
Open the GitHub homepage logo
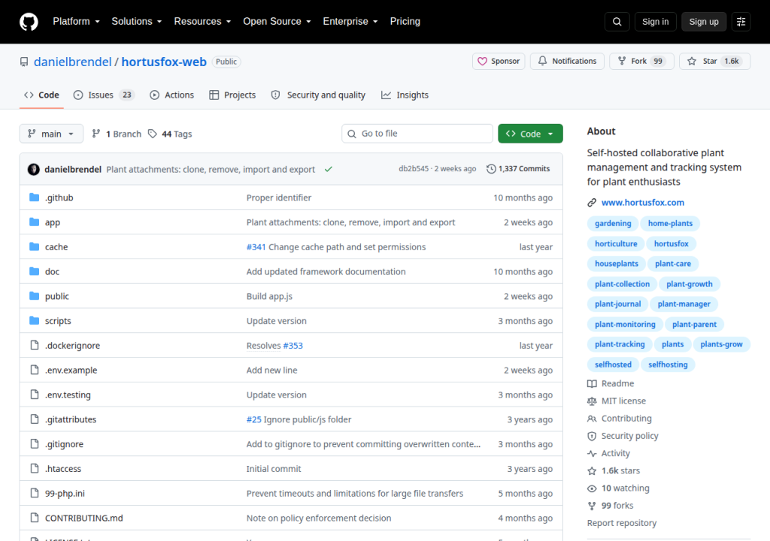point(29,22)
